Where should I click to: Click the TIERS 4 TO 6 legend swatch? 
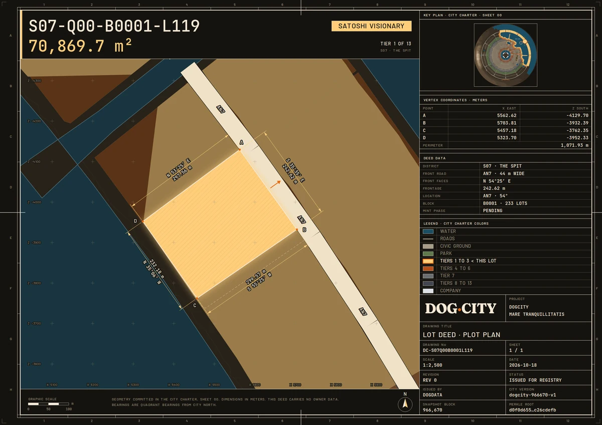pyautogui.click(x=428, y=269)
